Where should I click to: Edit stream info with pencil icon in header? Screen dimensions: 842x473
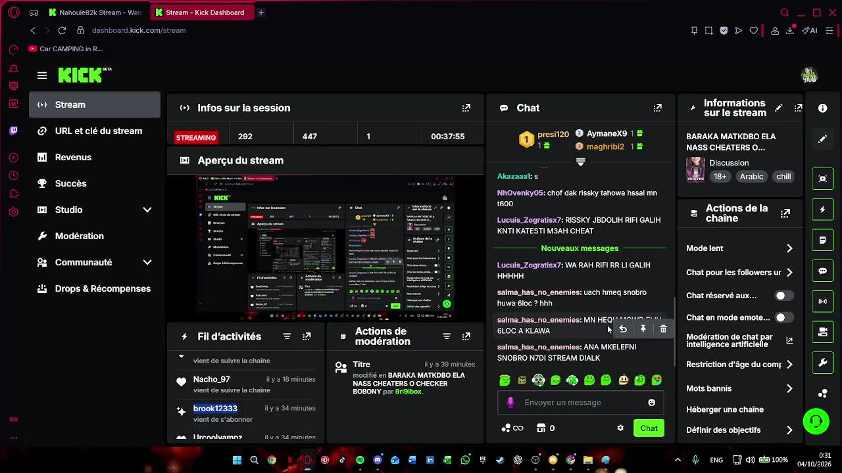[x=779, y=108]
